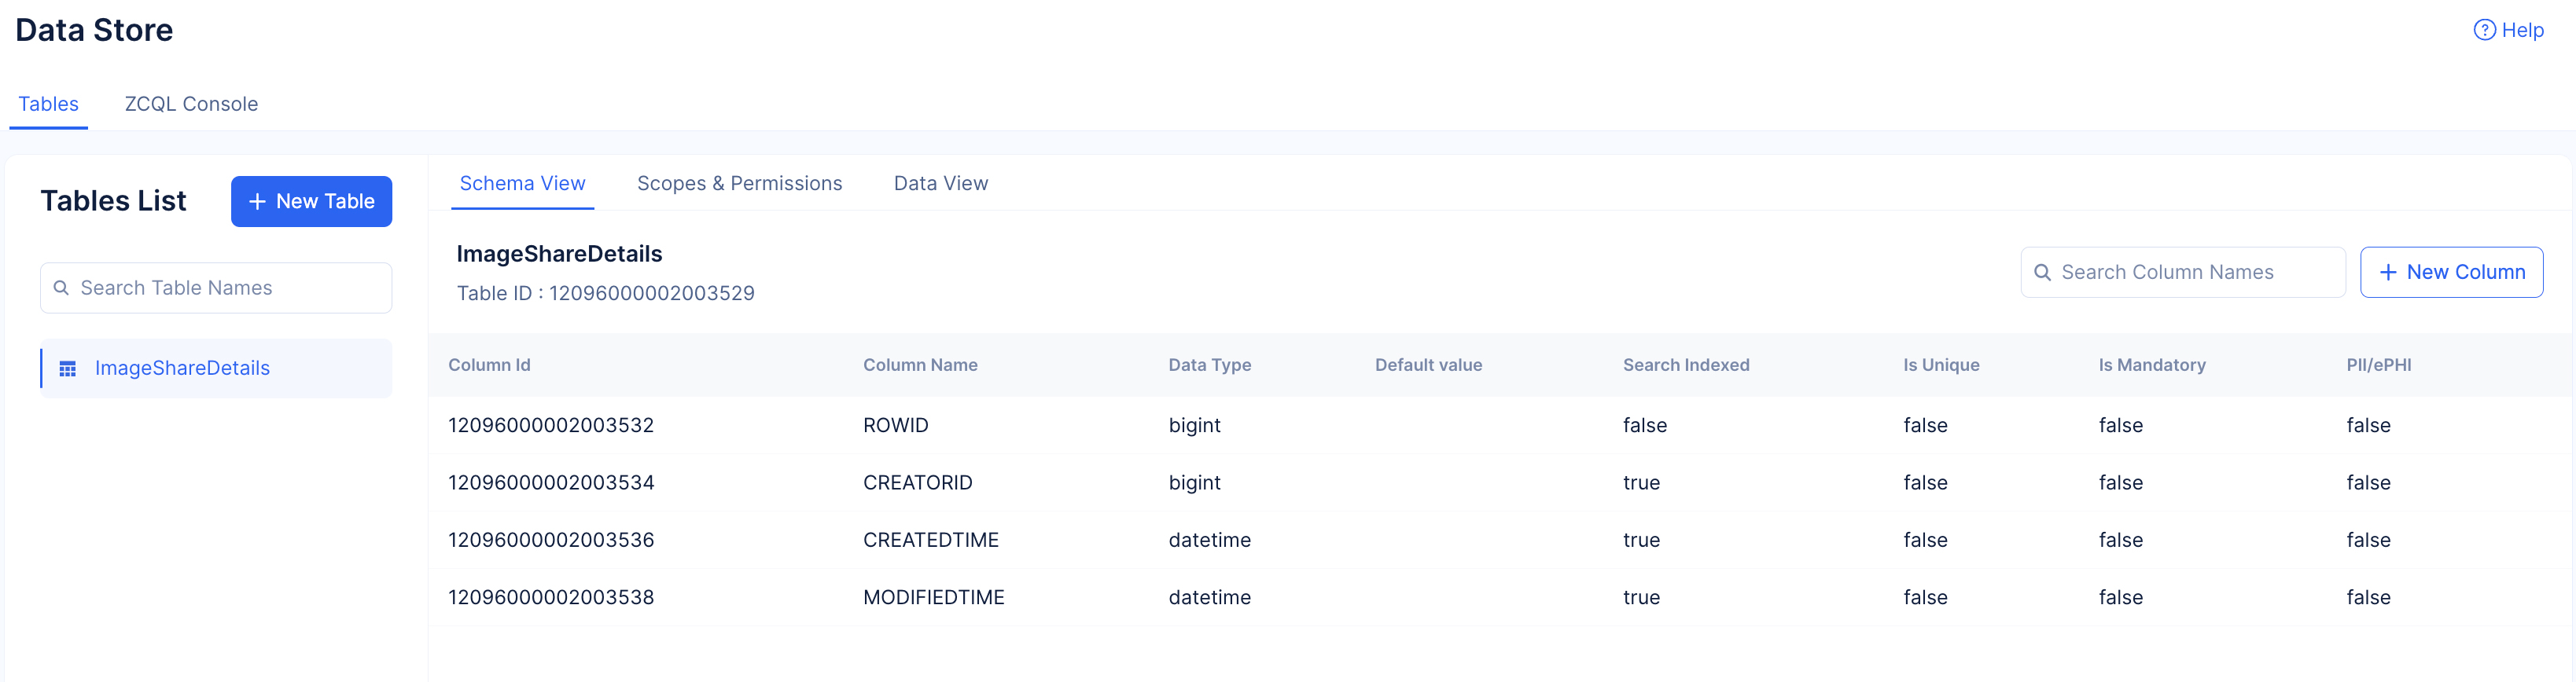The image size is (2576, 682).
Task: Click magnifier icon in Search Column Names
Action: 2042,273
